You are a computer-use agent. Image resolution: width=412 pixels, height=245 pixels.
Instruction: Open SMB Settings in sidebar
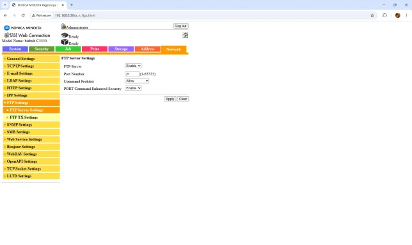[31, 132]
